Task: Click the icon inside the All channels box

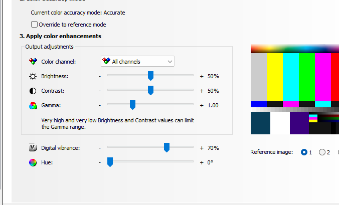Action: coord(106,62)
